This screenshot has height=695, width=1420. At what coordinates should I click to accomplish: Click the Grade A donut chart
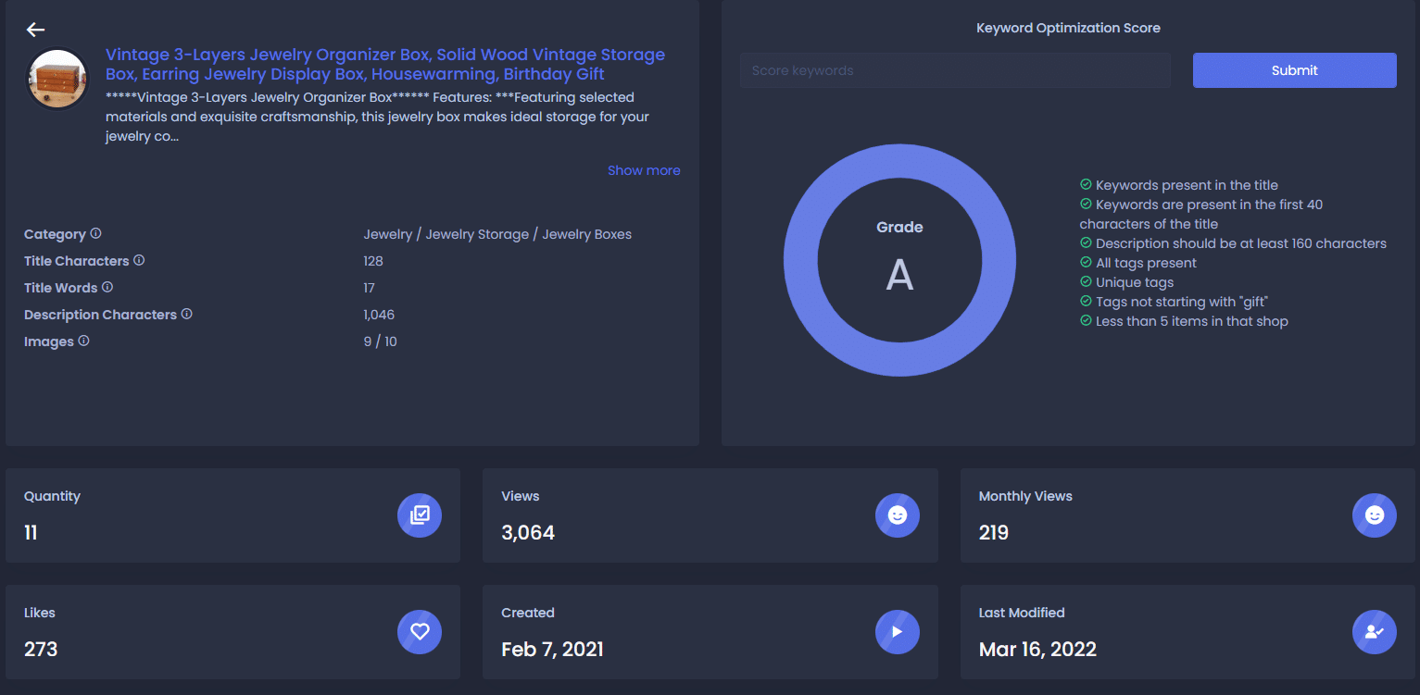point(899,261)
